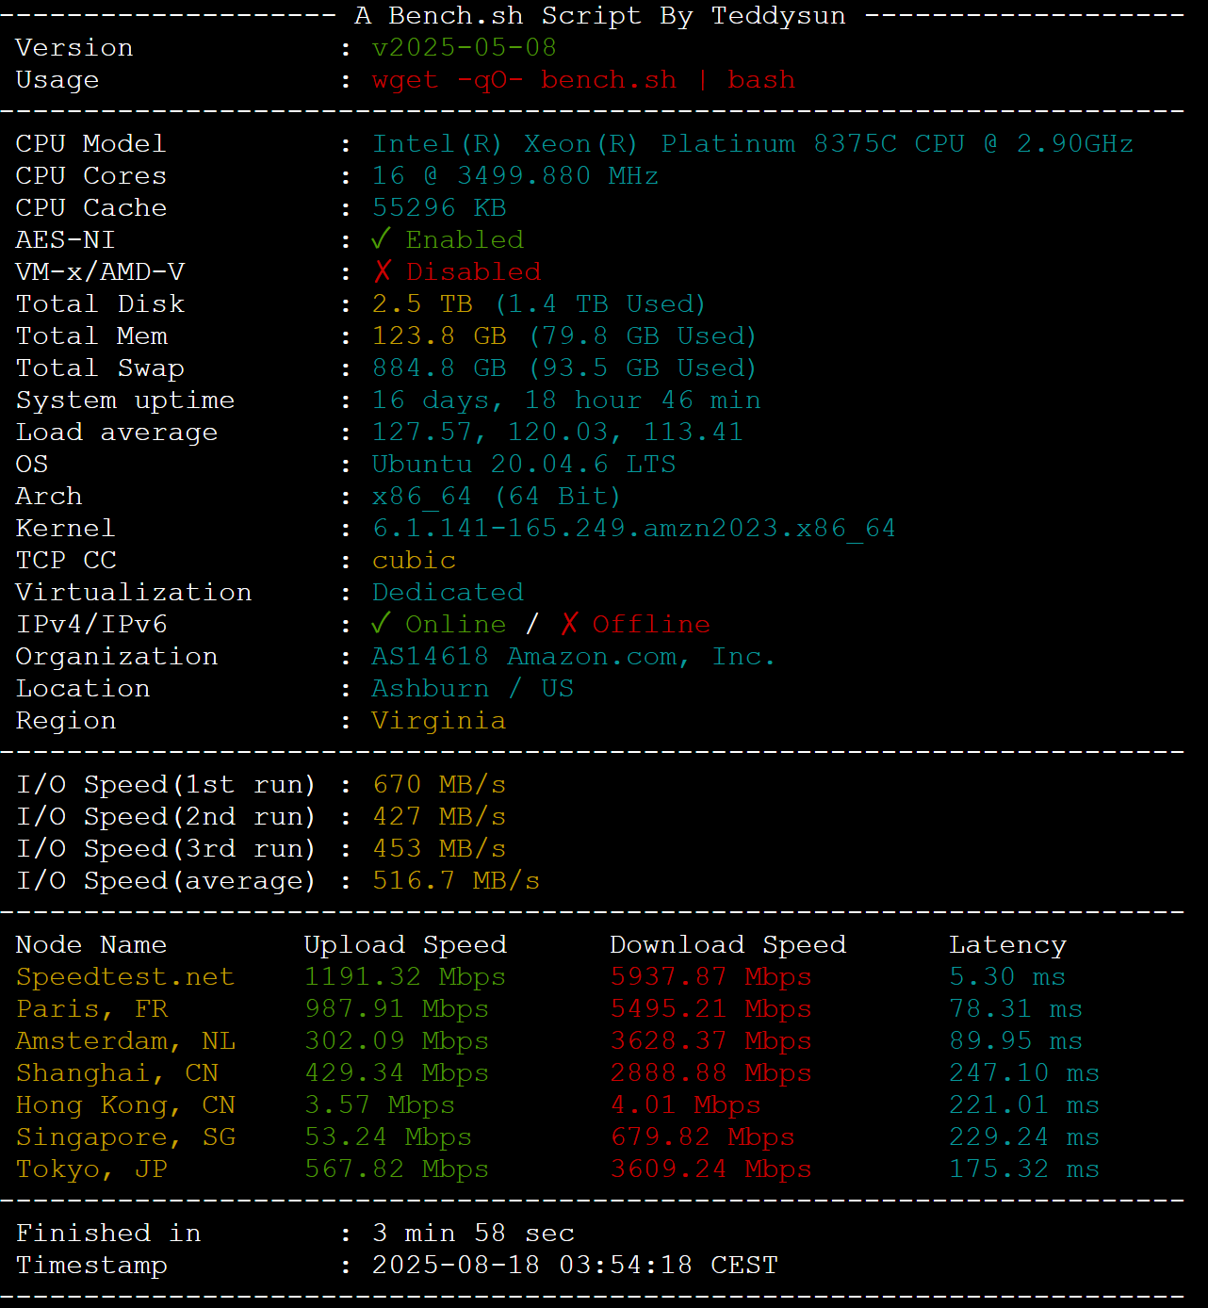Viewport: 1208px width, 1308px height.
Task: Click the AS14618 Amazon.com organization text
Action: (573, 657)
